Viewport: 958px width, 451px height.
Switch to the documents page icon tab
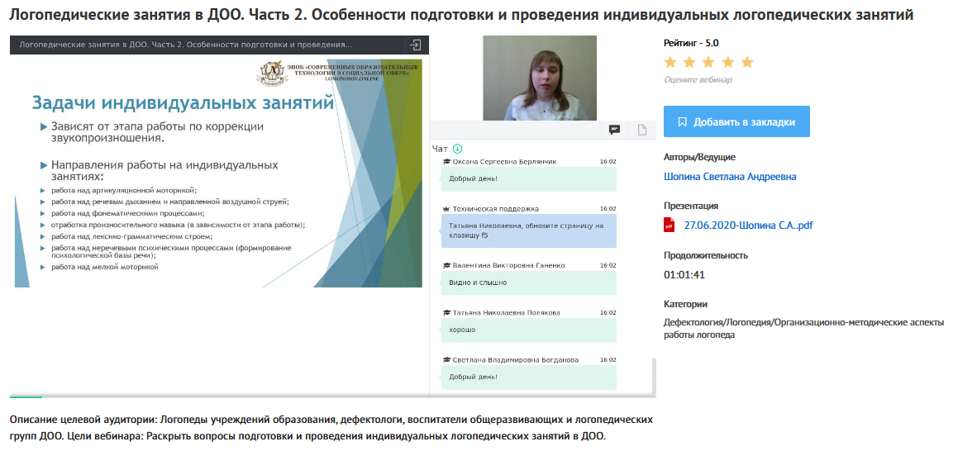point(641,130)
